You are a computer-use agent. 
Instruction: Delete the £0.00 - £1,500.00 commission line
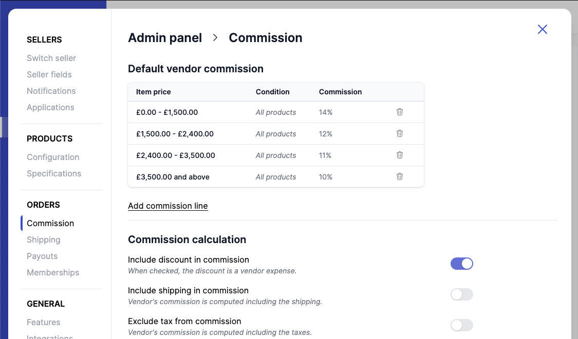click(x=399, y=112)
